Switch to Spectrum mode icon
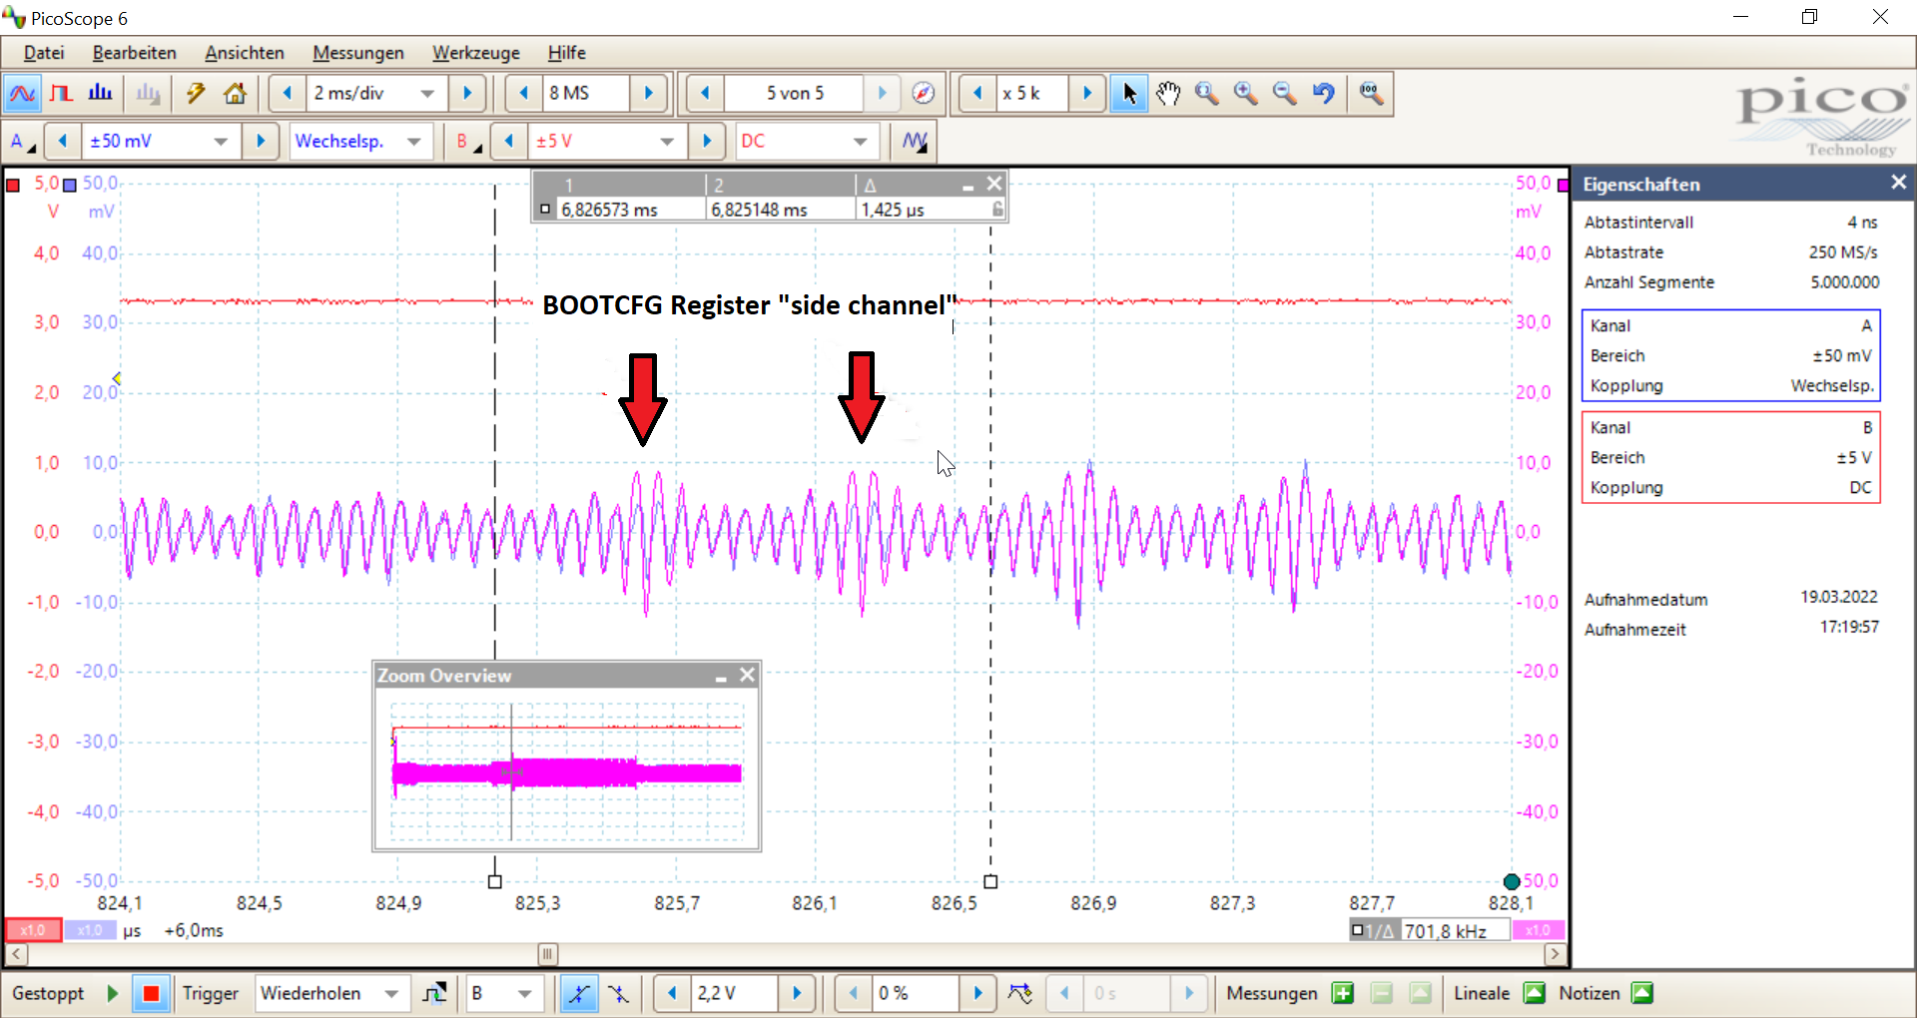Screen dimensions: 1917x1018 [x=100, y=94]
